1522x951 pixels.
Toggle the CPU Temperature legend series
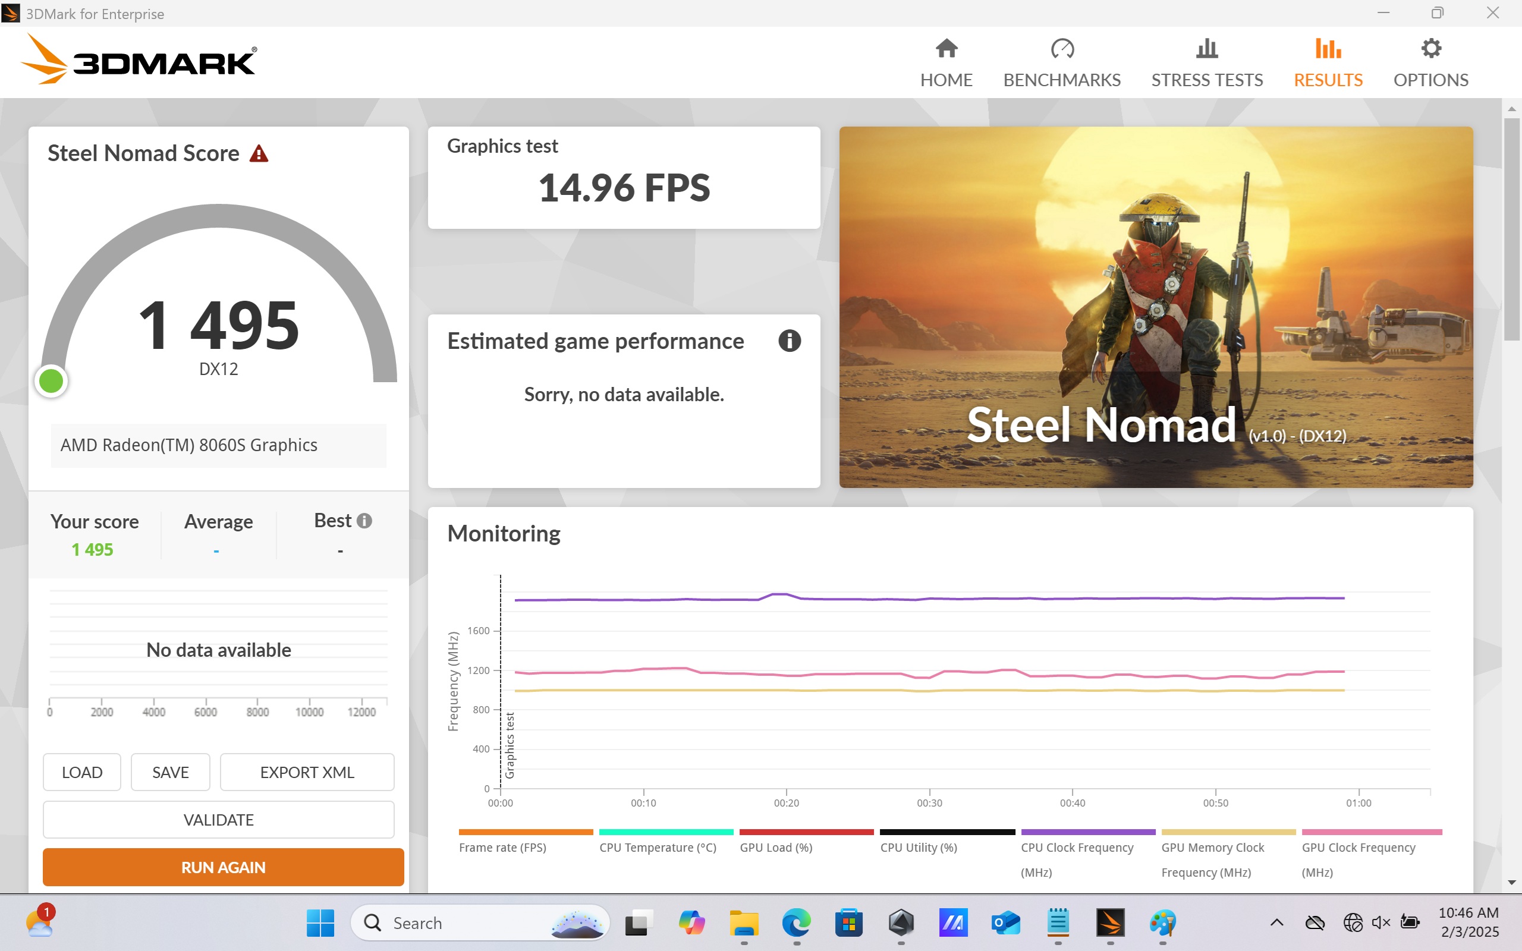[657, 847]
